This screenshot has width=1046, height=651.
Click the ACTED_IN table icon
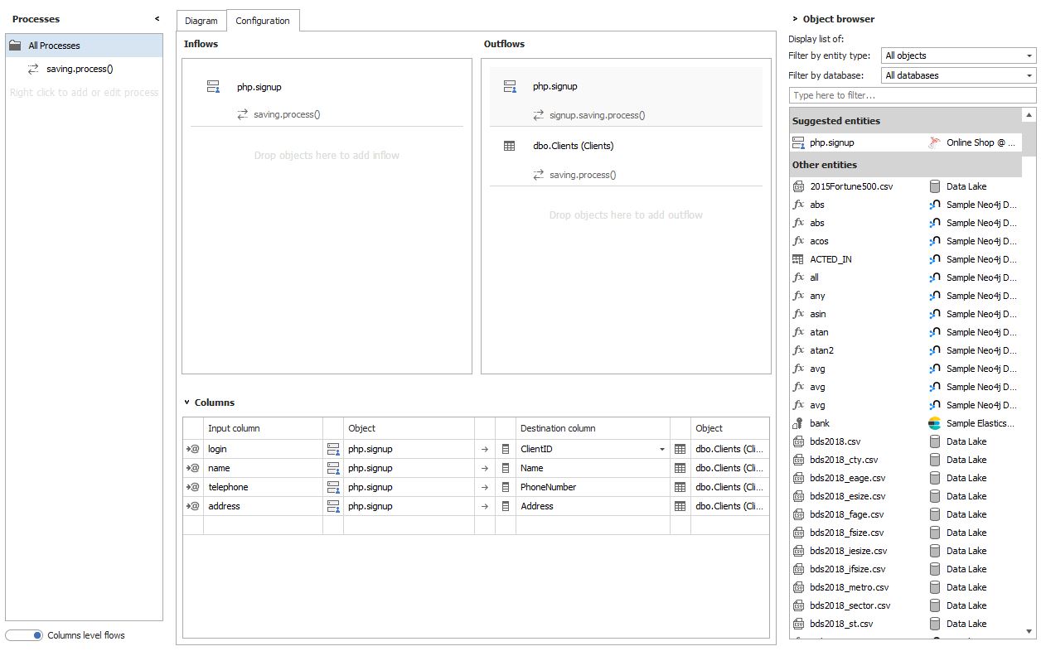click(x=798, y=259)
